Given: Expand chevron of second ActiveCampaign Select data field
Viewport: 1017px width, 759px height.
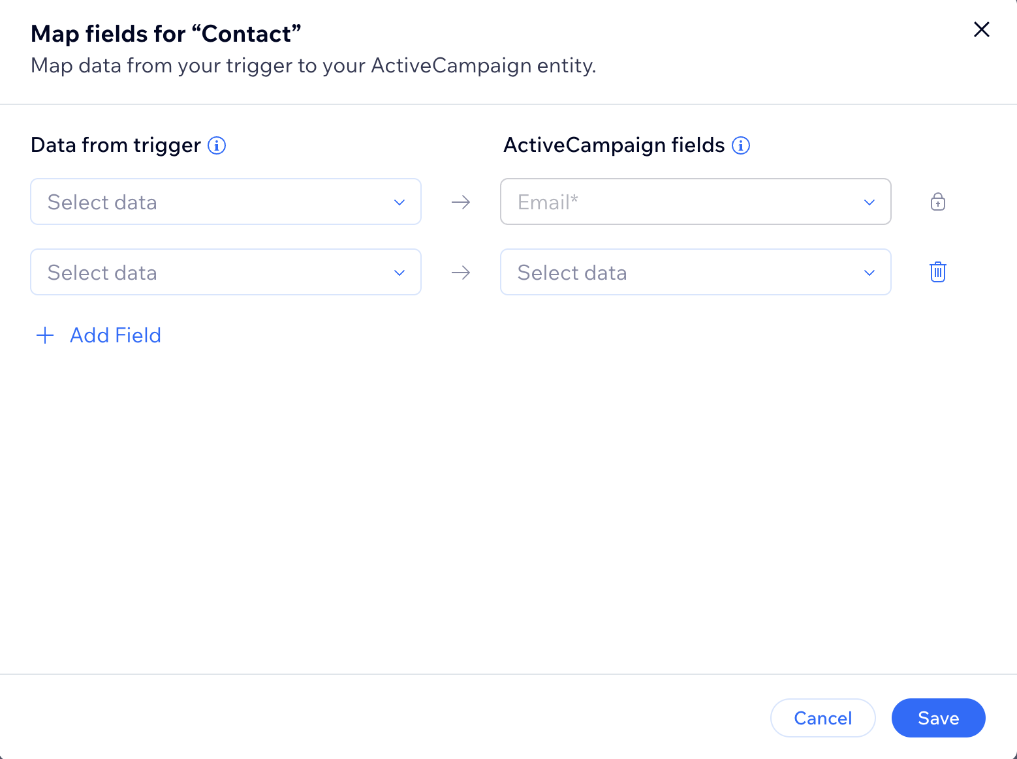Looking at the screenshot, I should click(869, 273).
